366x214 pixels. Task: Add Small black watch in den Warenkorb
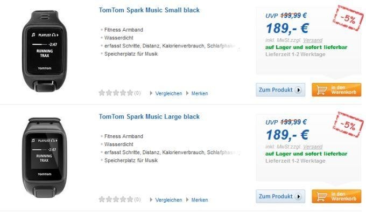(x=336, y=90)
